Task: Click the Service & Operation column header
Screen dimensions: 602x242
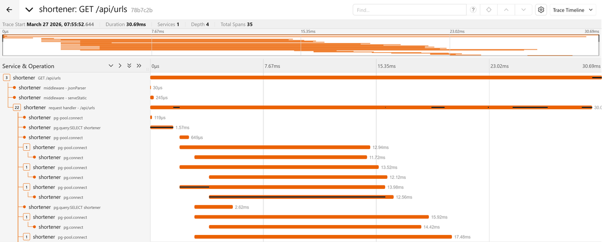Action: 28,66
